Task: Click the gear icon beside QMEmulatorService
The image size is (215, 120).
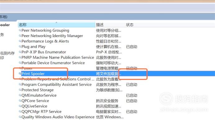Action: (x=20, y=95)
